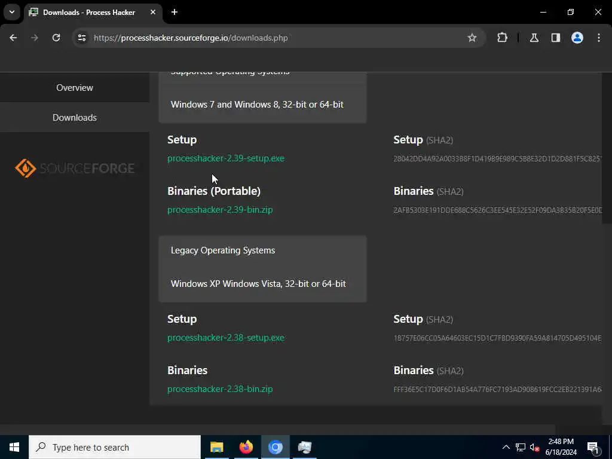Click the browser forward arrow

(35, 38)
